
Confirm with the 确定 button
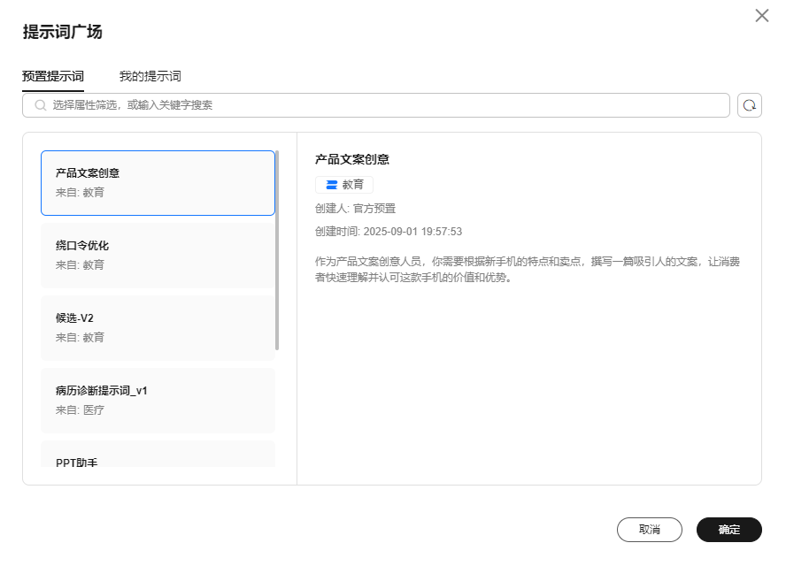click(729, 530)
